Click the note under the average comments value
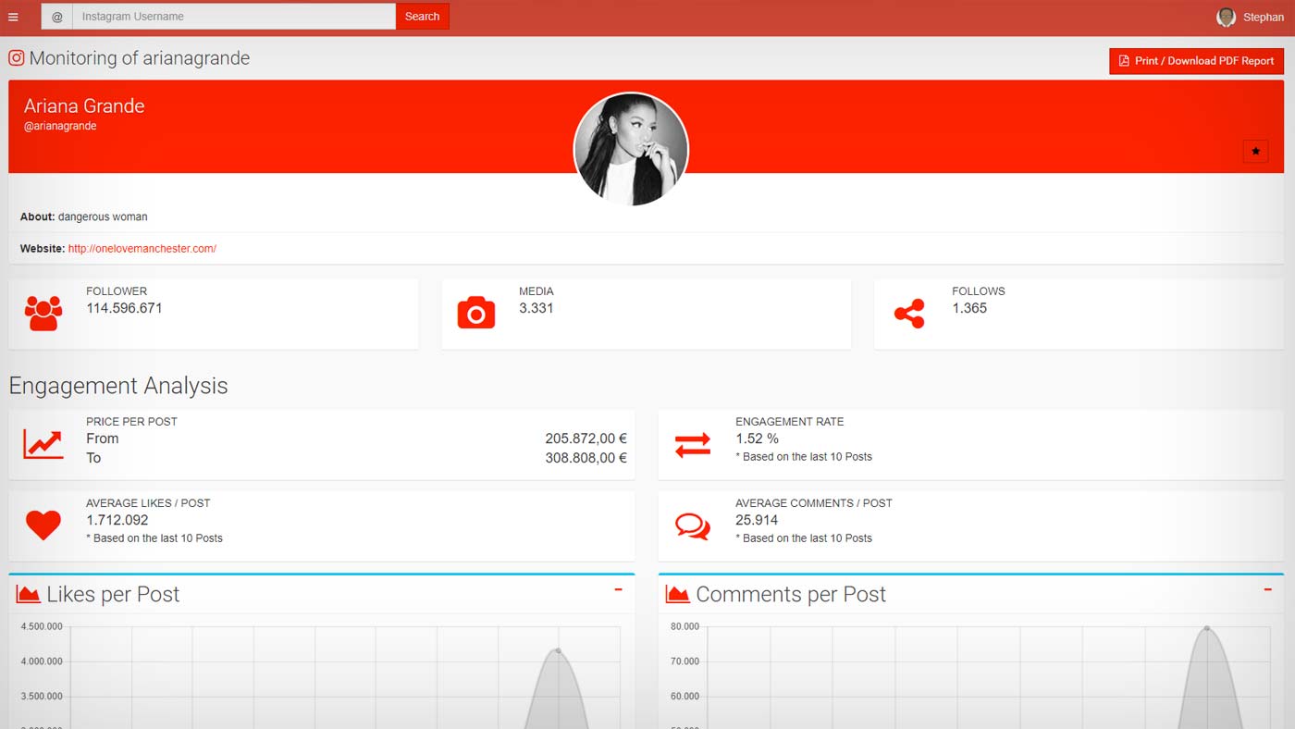The image size is (1295, 729). pos(804,538)
